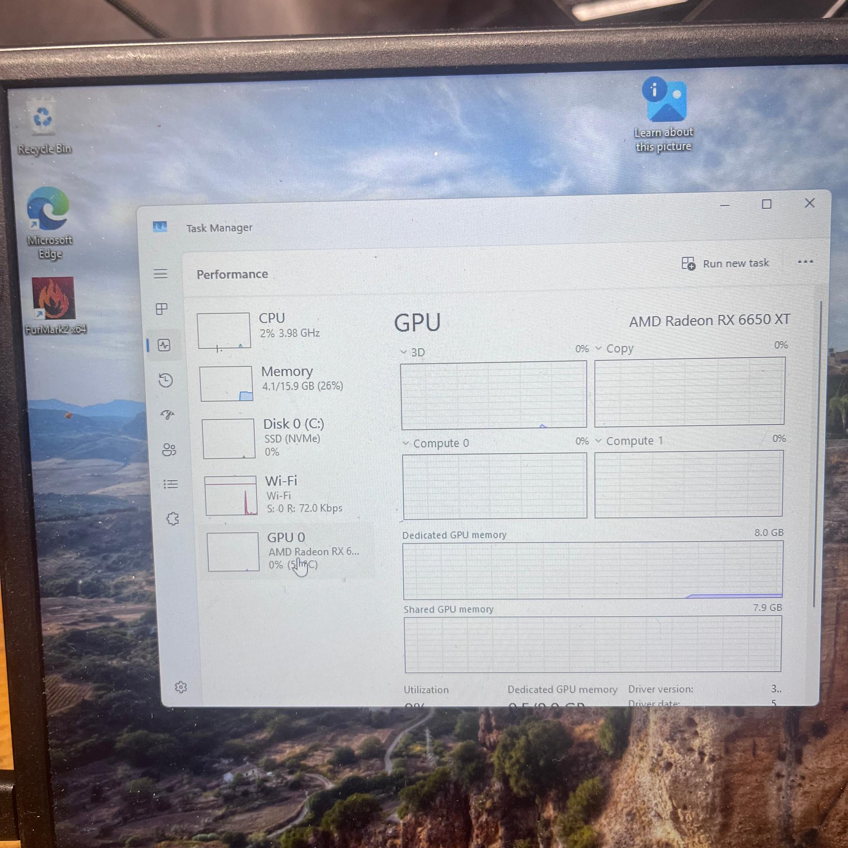Click the GPU 0 mini graph thumbnail
This screenshot has height=848, width=848.
(x=233, y=552)
